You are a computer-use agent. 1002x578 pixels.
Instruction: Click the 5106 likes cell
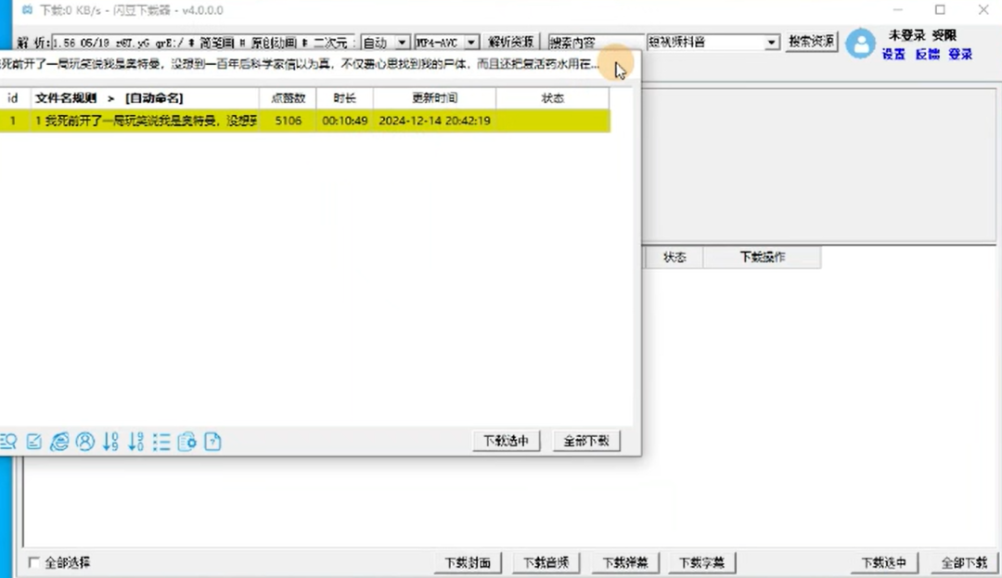288,121
